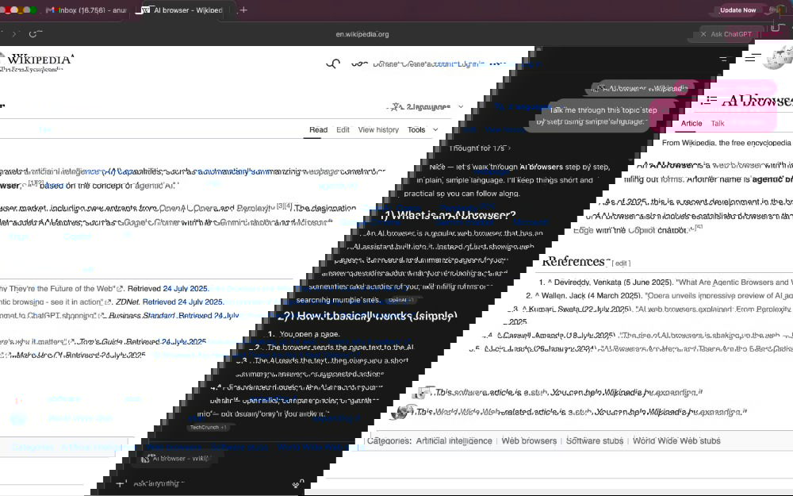Click the edit link next to References
Image resolution: width=793 pixels, height=496 pixels.
(x=622, y=263)
